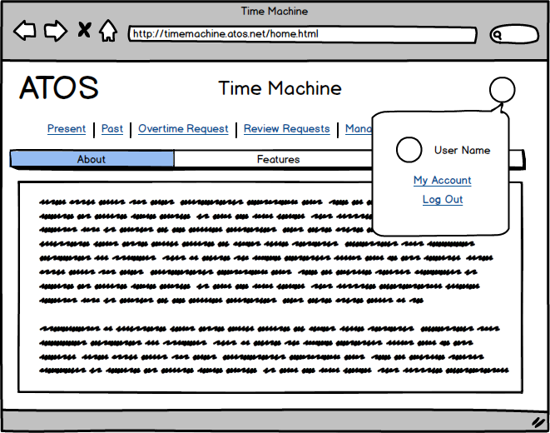Image resolution: width=550 pixels, height=433 pixels.
Task: Open the Review Requests link
Action: pyautogui.click(x=286, y=129)
